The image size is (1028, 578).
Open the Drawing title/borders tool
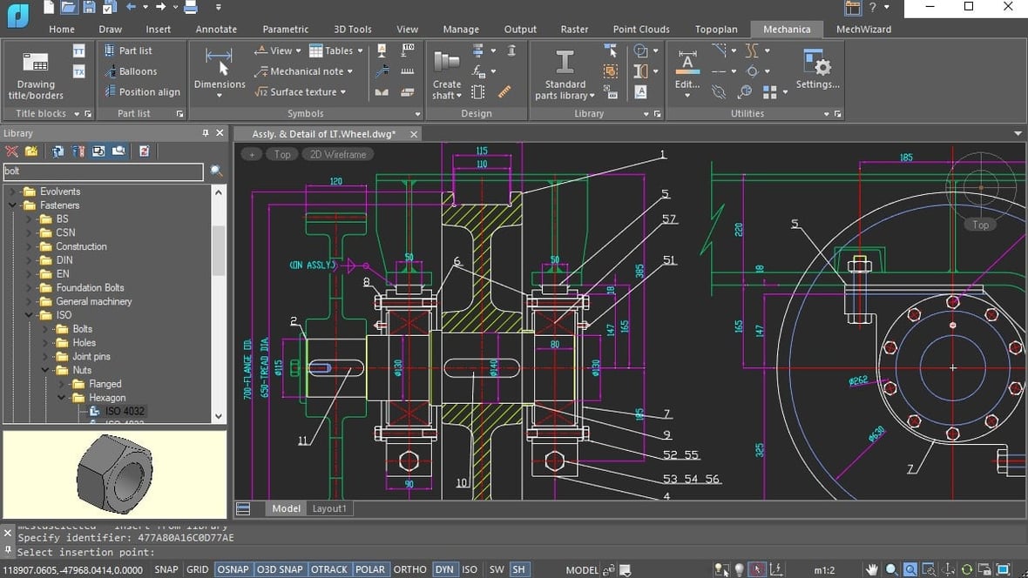click(x=36, y=76)
